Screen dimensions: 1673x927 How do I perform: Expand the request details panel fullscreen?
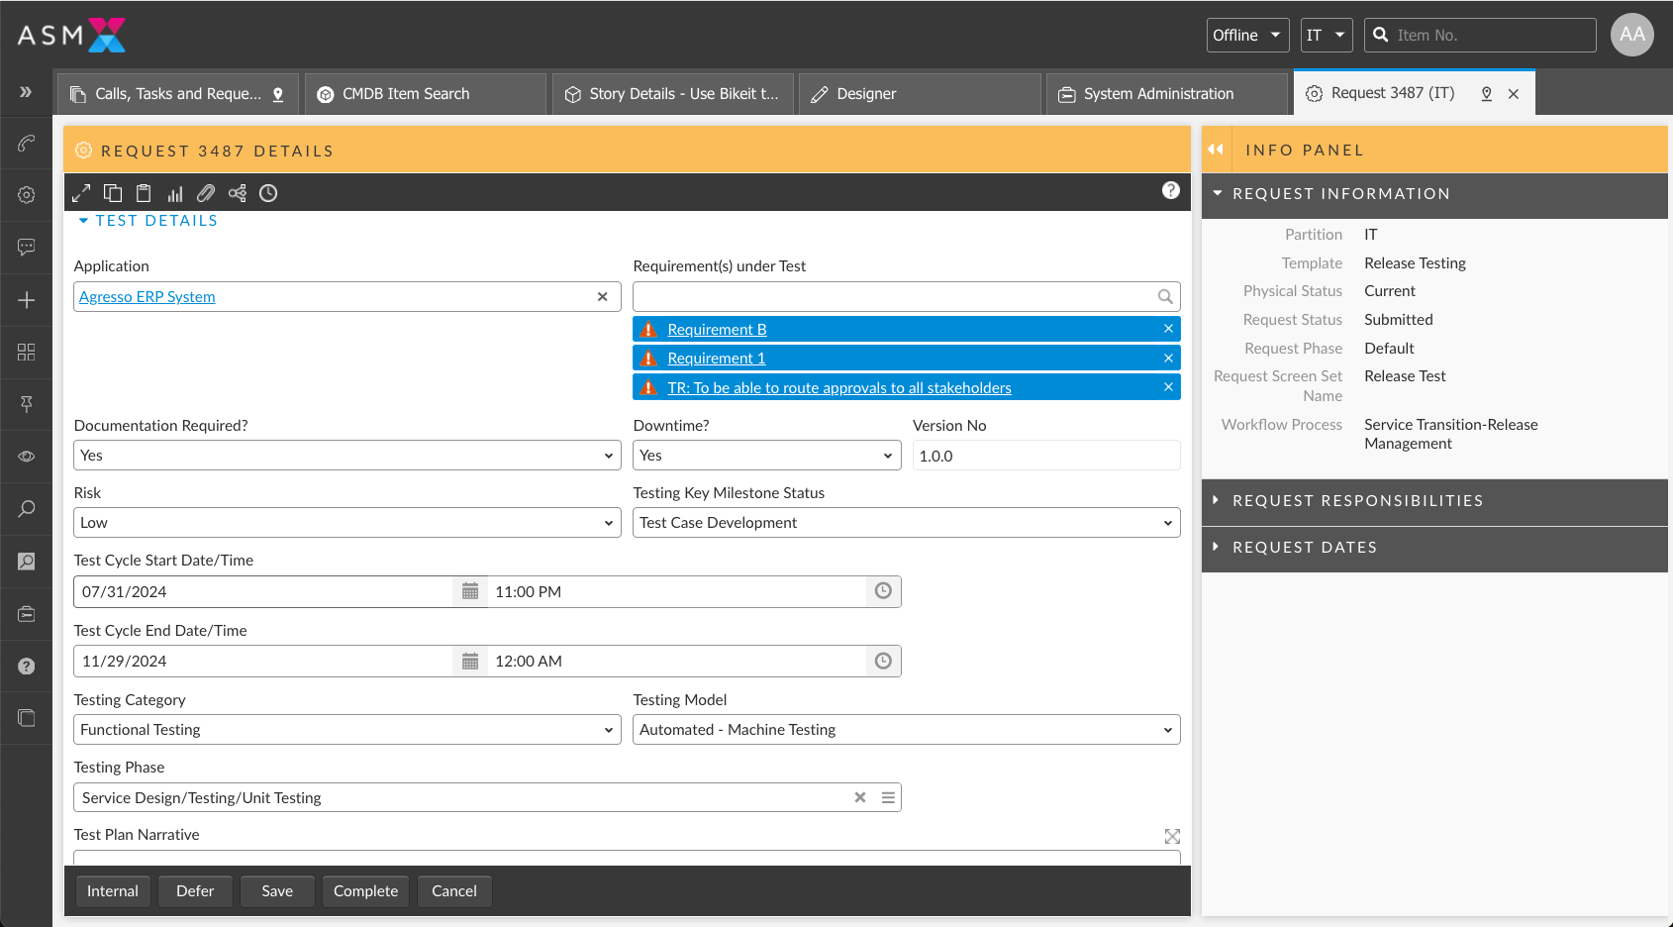[81, 193]
